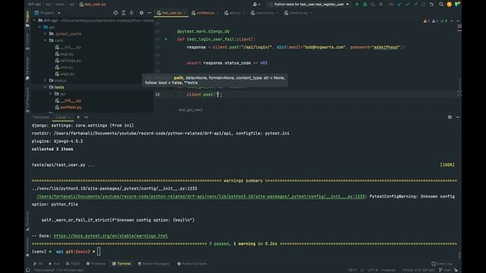Click the UTF-8 encoding status entry
The height and width of the screenshot is (273, 486).
[x=372, y=270]
